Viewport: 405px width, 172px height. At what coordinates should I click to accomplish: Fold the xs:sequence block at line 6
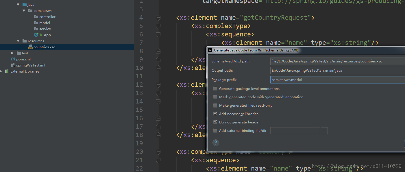(x=158, y=34)
